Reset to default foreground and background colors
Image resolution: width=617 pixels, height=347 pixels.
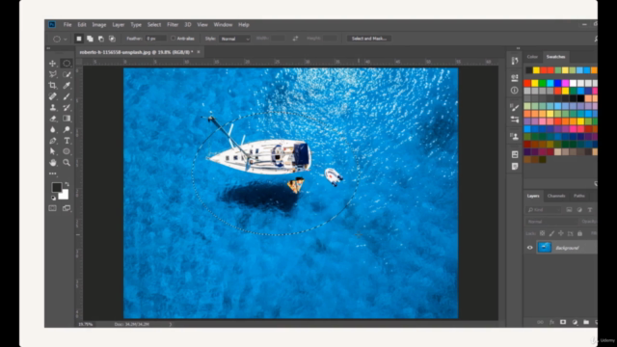coord(53,198)
